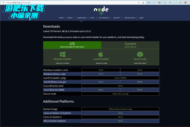Click the read aloud icon in address bar
This screenshot has height=127, width=190.
coord(139,2)
